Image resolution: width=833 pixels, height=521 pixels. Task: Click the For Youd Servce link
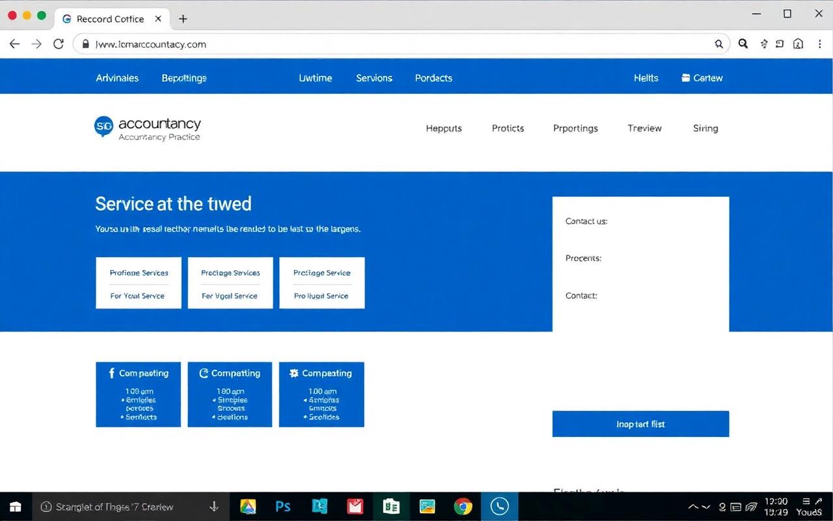tap(137, 296)
